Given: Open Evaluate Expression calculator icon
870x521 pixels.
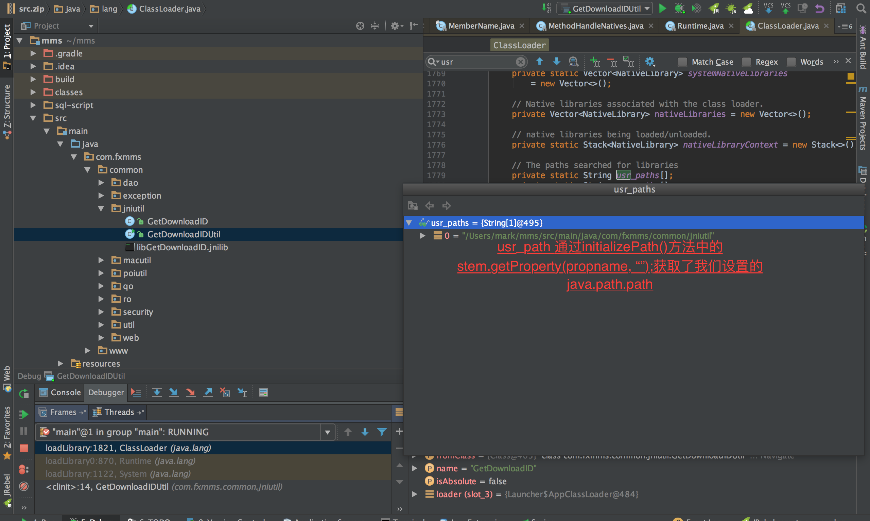Looking at the screenshot, I should point(263,392).
